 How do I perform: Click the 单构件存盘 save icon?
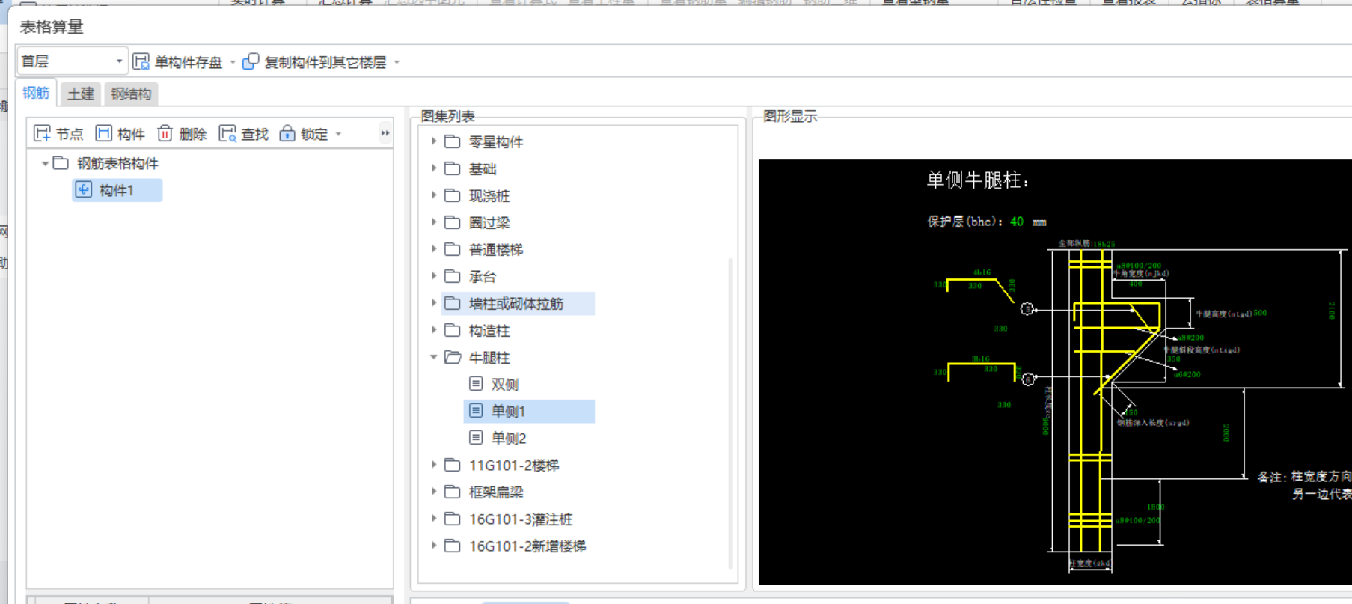tap(141, 62)
